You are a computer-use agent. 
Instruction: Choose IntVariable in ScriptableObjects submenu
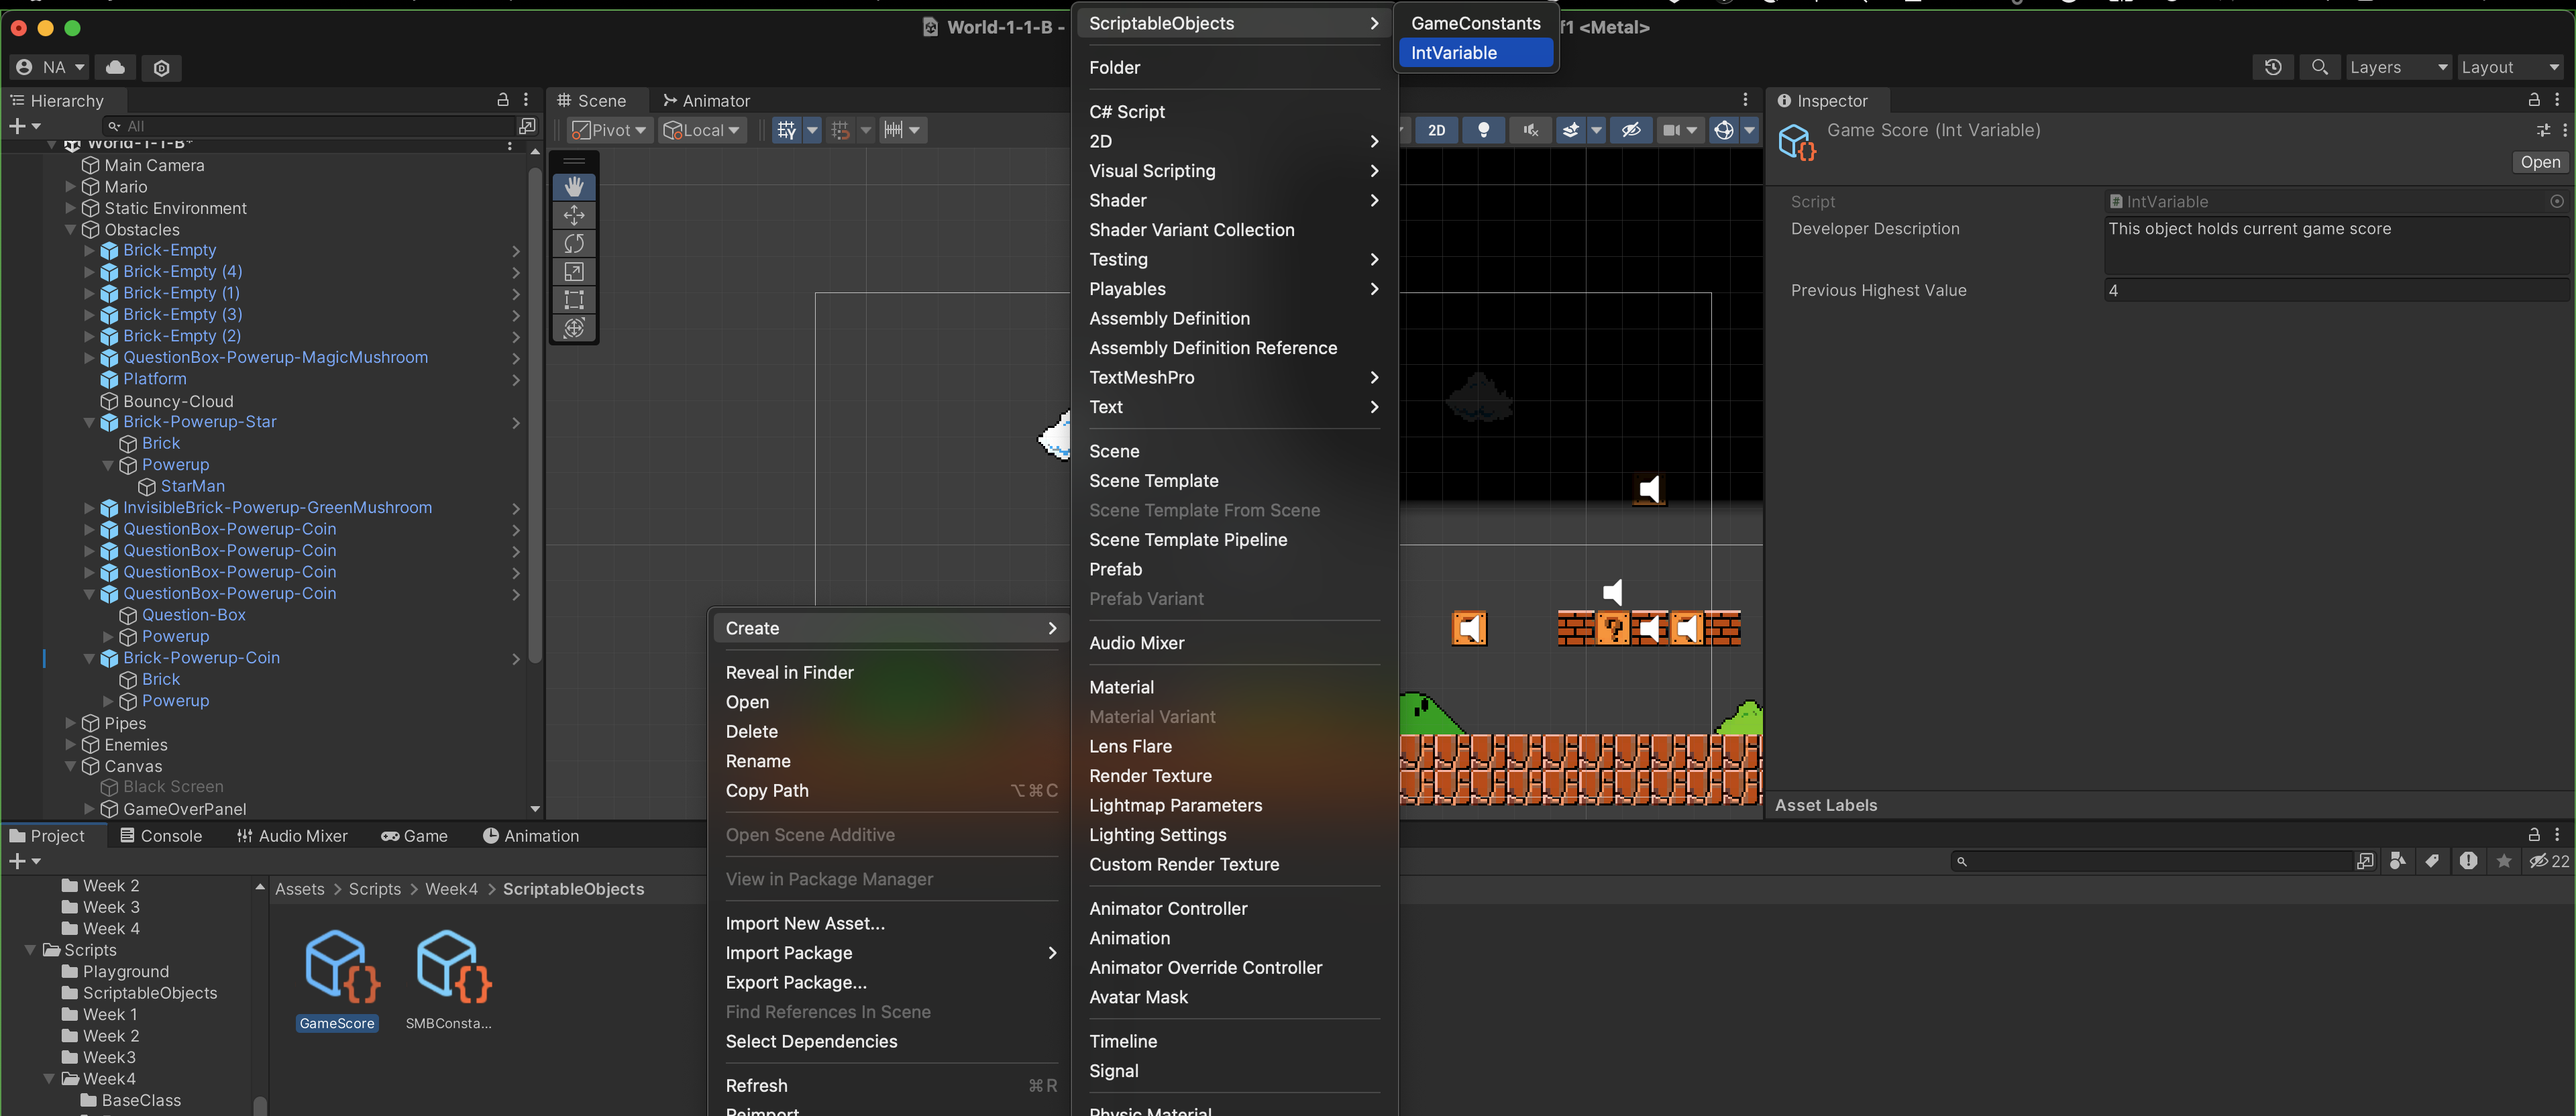1476,53
